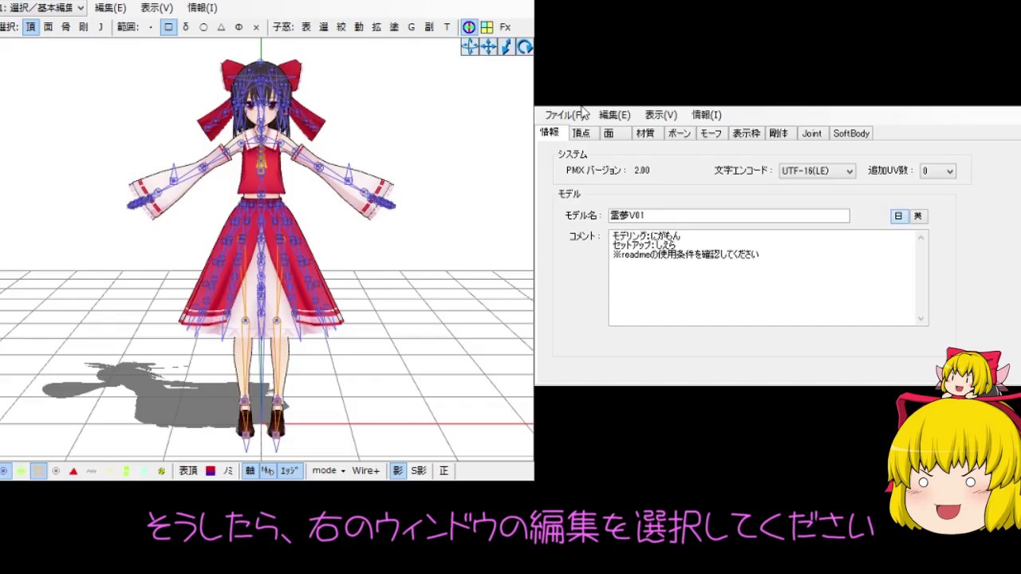Open the 表 sub-window
The image size is (1021, 574).
click(x=306, y=27)
